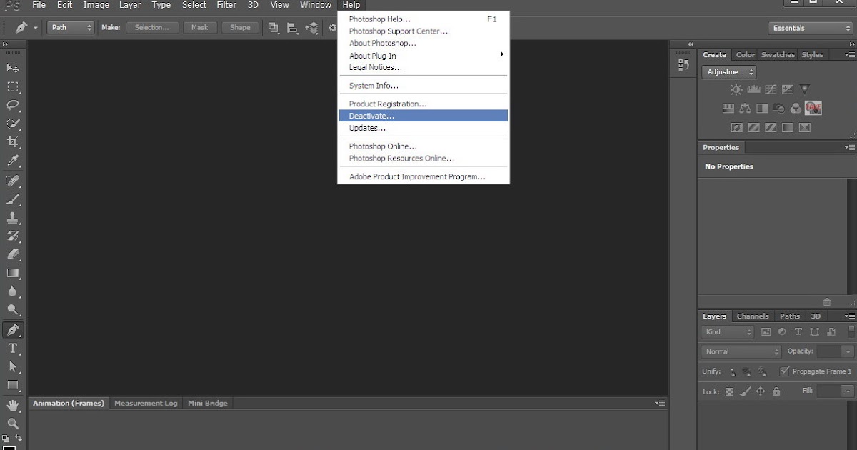Select the Zoom tool
Viewport: 857px width, 450px height.
click(x=13, y=424)
